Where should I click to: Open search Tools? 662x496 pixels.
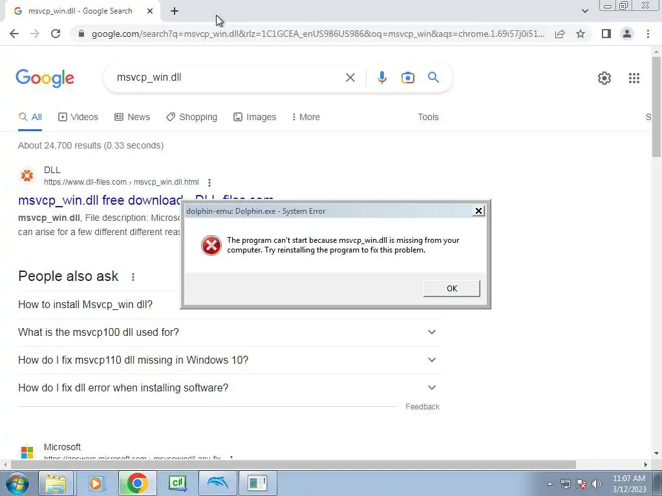(x=428, y=117)
